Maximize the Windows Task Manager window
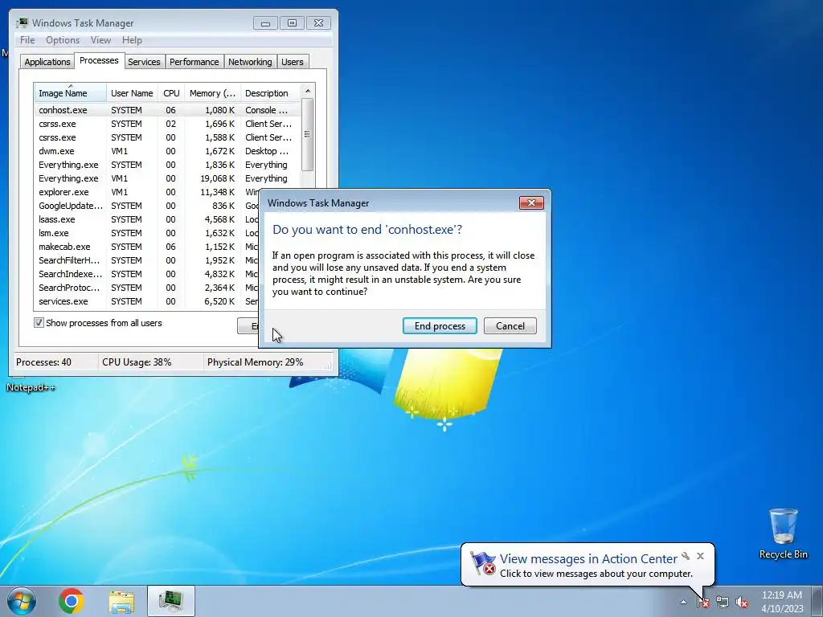823x617 pixels. coord(292,23)
